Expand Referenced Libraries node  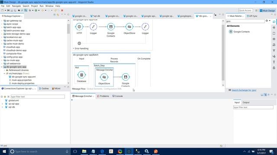coord(4,70)
